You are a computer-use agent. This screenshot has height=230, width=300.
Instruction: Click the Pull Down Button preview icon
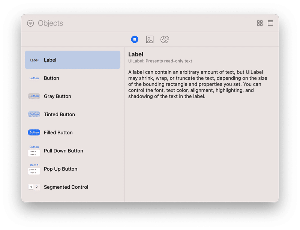click(34, 151)
